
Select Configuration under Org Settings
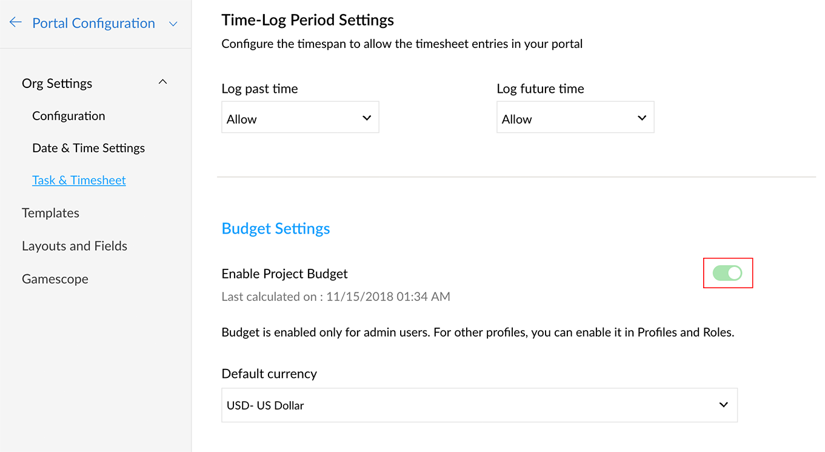pyautogui.click(x=68, y=116)
